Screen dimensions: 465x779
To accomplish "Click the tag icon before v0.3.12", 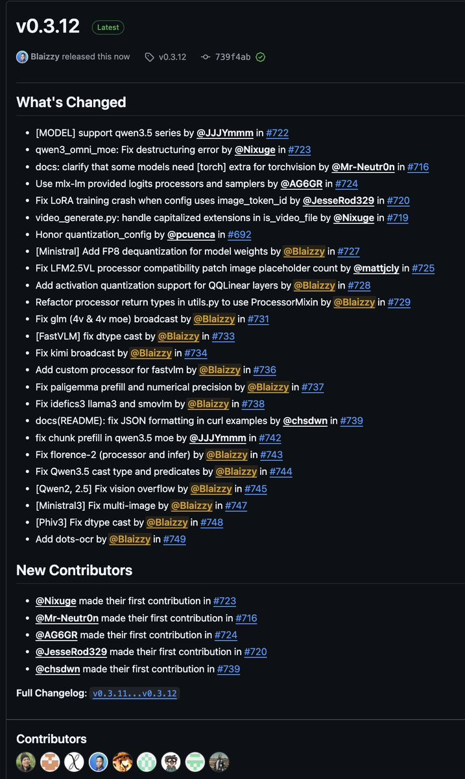I will [x=149, y=57].
